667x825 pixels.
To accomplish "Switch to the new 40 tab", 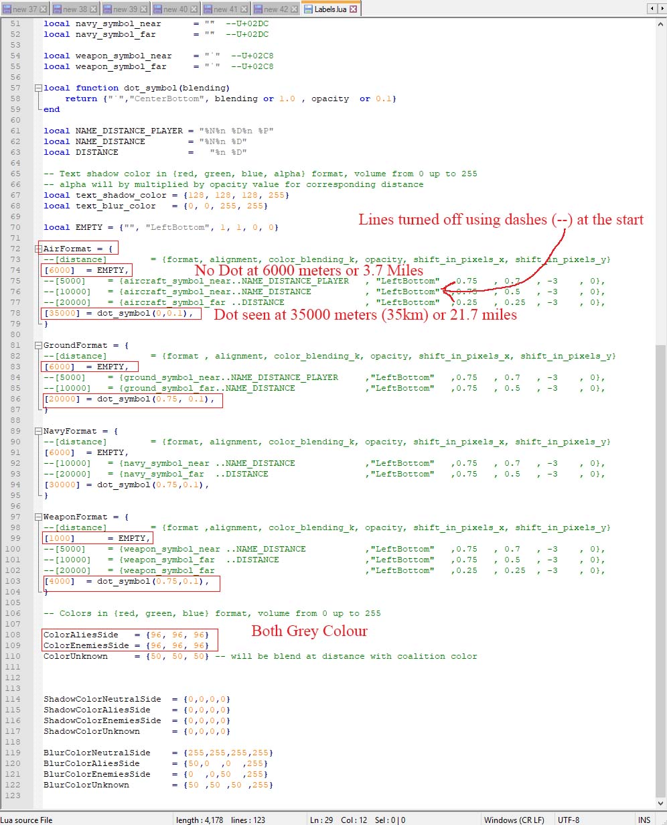I will tap(175, 9).
